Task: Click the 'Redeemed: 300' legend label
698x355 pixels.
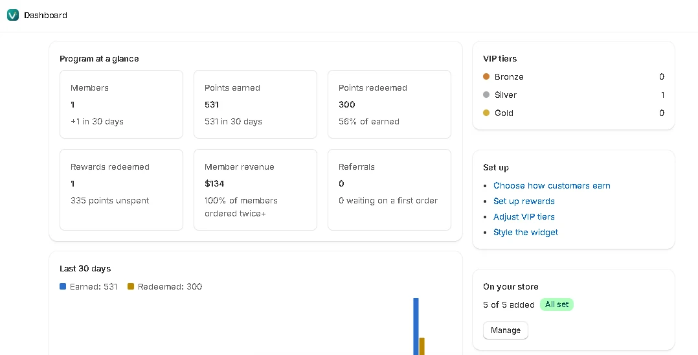Action: [170, 287]
